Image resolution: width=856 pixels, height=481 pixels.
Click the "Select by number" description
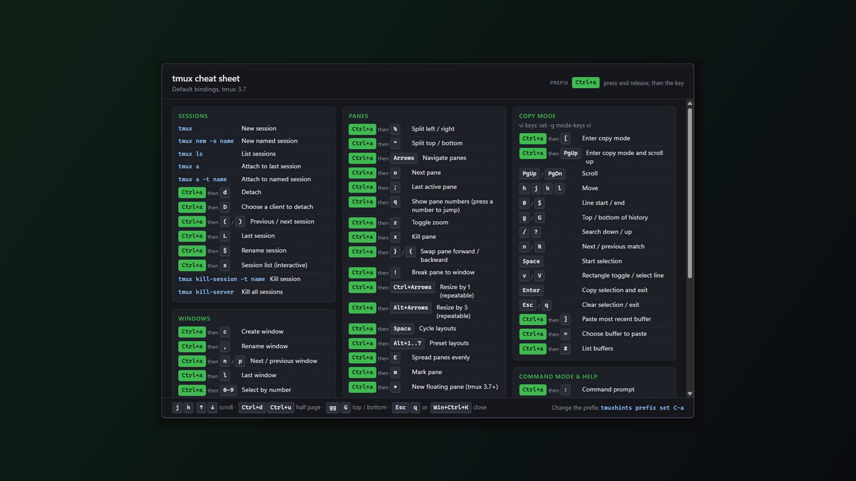coord(266,390)
